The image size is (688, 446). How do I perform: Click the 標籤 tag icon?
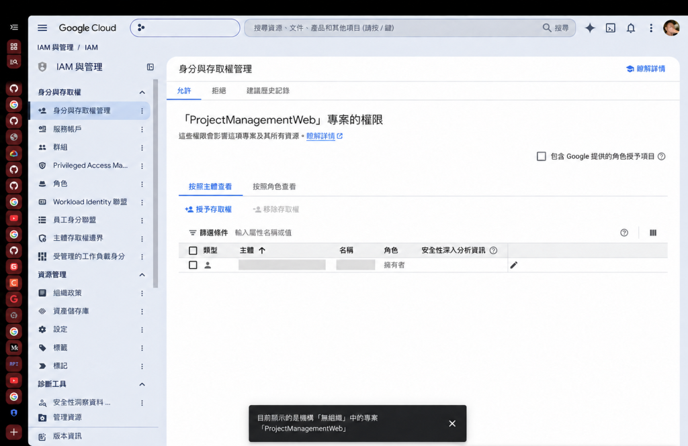pyautogui.click(x=42, y=348)
